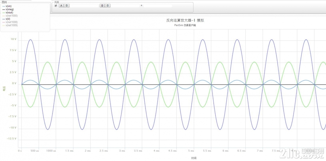
Task: Click the small icon beside cursor B
Action: click(x=107, y=6)
